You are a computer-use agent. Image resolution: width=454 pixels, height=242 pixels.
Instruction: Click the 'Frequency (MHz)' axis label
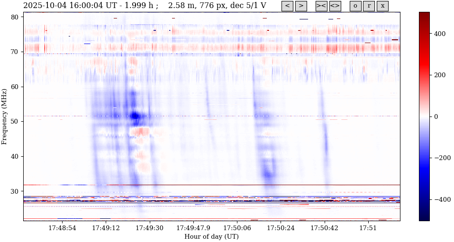point(4,117)
